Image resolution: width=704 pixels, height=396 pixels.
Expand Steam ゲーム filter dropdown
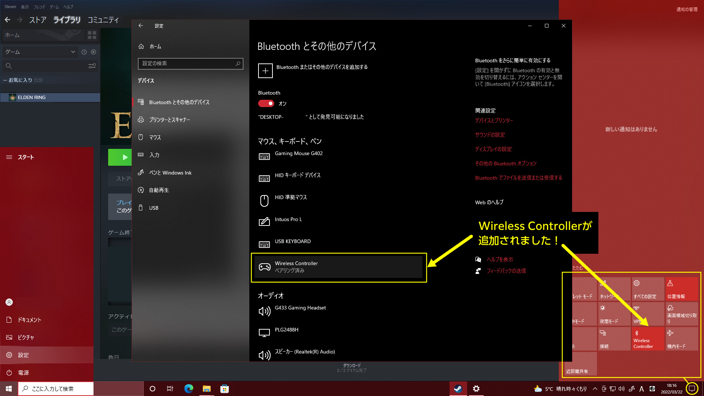(40, 52)
